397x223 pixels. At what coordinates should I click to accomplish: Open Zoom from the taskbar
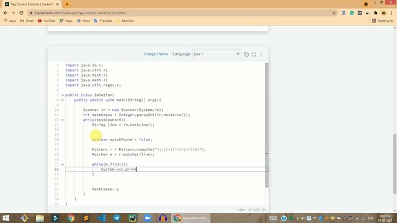(x=148, y=218)
